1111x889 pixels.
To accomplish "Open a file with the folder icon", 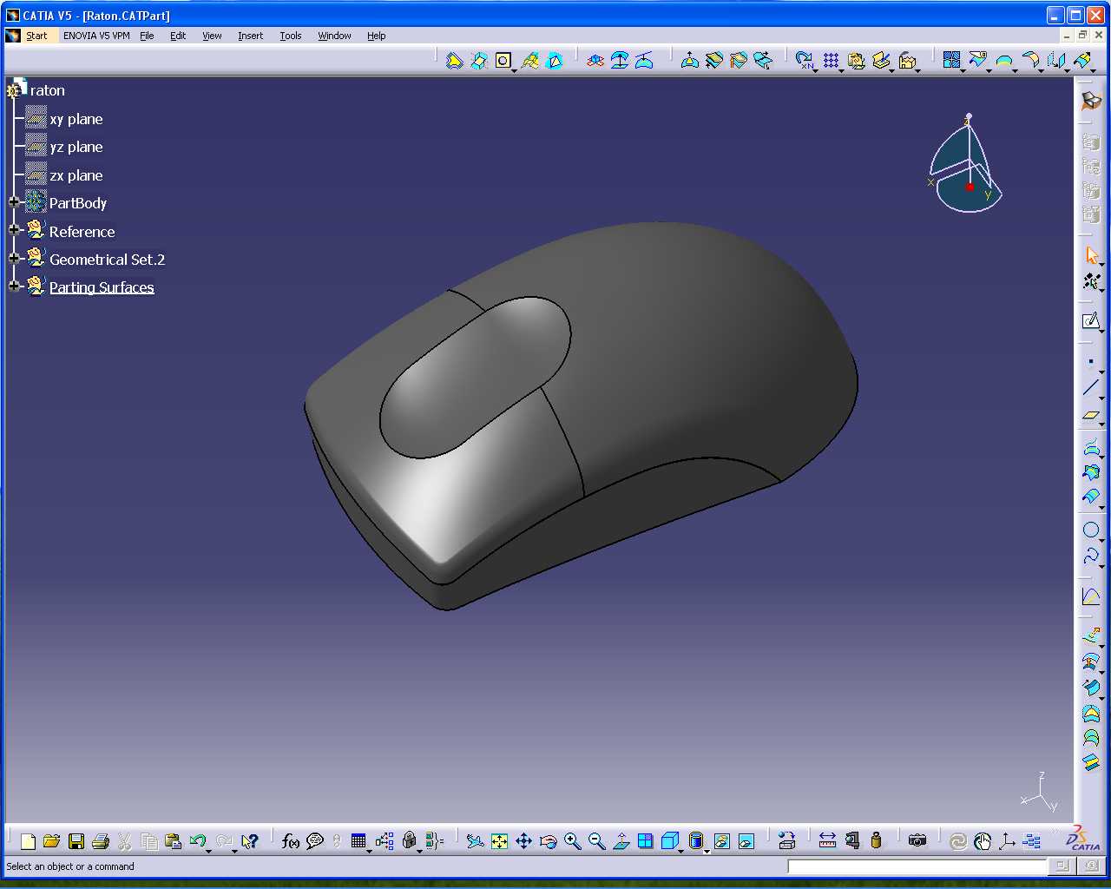I will 51,841.
